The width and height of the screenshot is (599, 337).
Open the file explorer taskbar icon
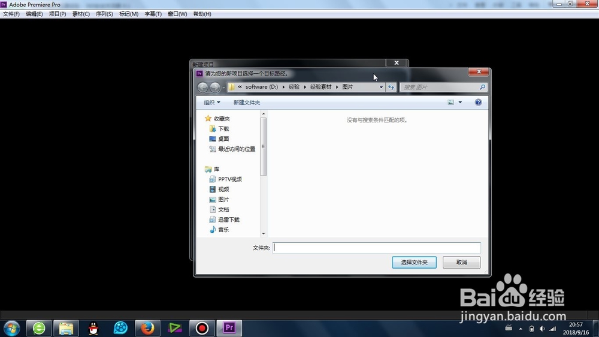(66, 328)
